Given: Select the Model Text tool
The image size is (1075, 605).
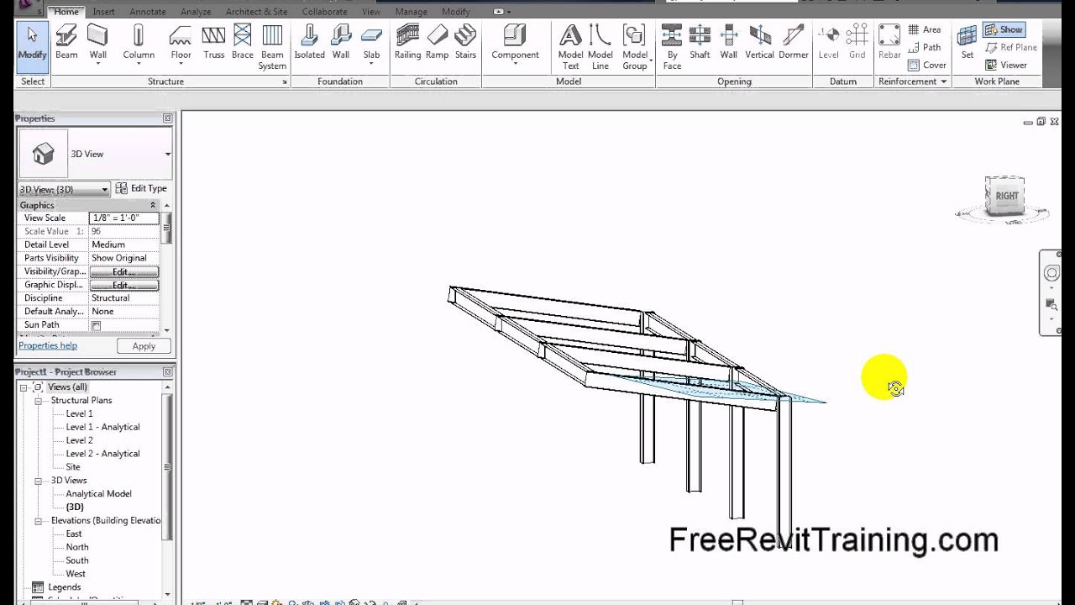Looking at the screenshot, I should (570, 47).
